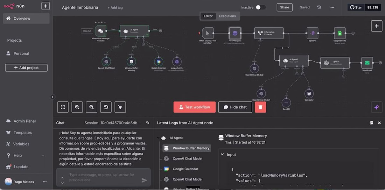Select the Google Calendar node
Viewport: 385px width, 190px height.
click(159, 62)
